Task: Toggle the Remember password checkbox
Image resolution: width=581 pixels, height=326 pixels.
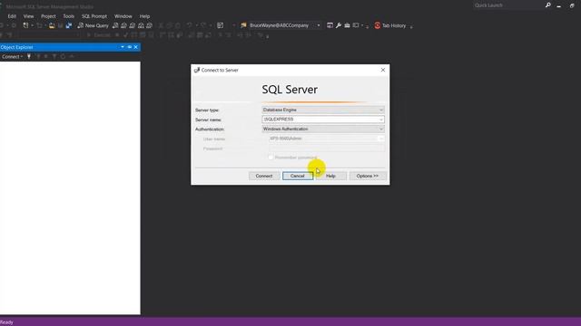Action: pyautogui.click(x=271, y=158)
